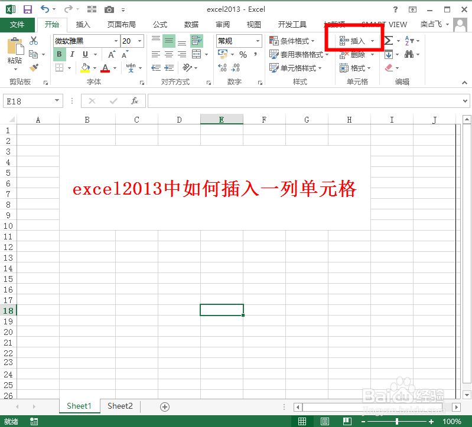Apply the red font color A
The image size is (472, 427).
(x=105, y=68)
